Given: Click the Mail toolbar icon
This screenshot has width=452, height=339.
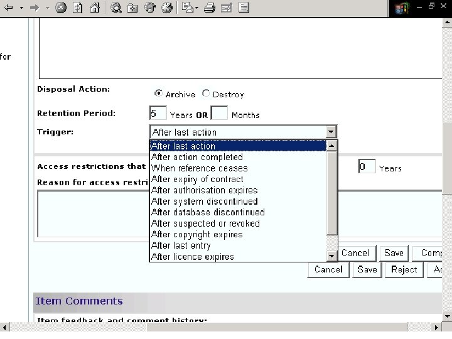Looking at the screenshot, I should pyautogui.click(x=188, y=8).
